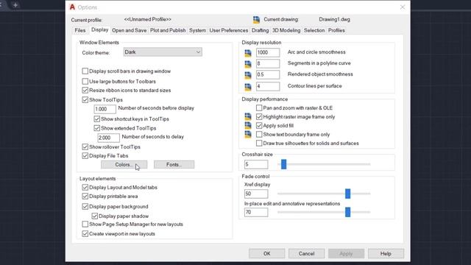Click the Arc and circle smoothness field
Screen dimensions: 471x265
(268, 52)
